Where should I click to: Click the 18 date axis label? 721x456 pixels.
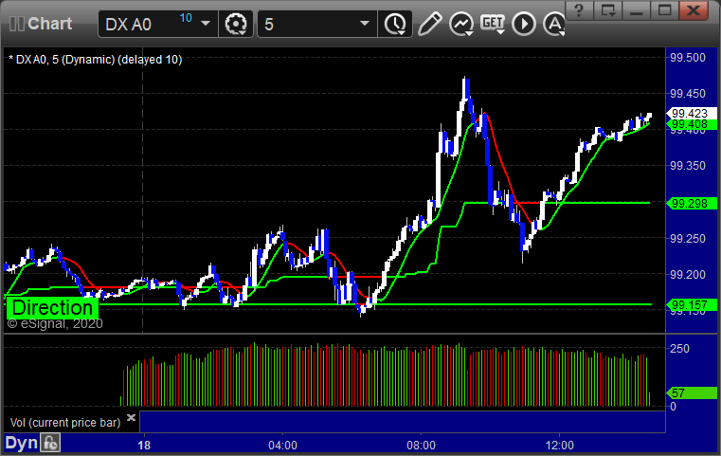click(x=144, y=446)
